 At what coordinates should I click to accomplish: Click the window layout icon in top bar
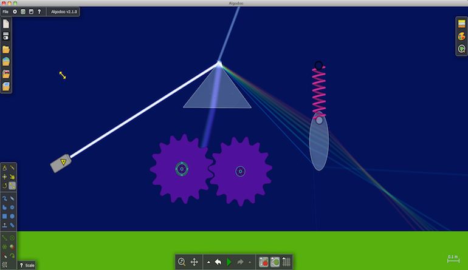(x=31, y=12)
